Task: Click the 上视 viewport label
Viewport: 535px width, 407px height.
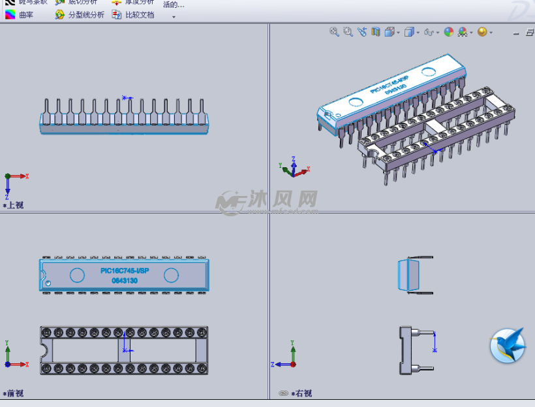Action: (14, 206)
